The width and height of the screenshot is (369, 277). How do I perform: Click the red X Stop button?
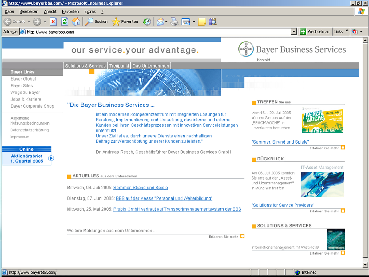click(x=53, y=22)
